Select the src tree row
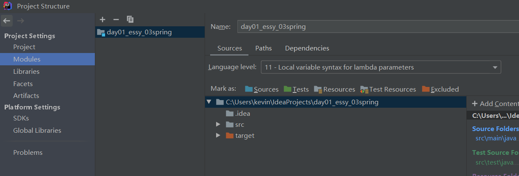The width and height of the screenshot is (519, 176). point(336,125)
